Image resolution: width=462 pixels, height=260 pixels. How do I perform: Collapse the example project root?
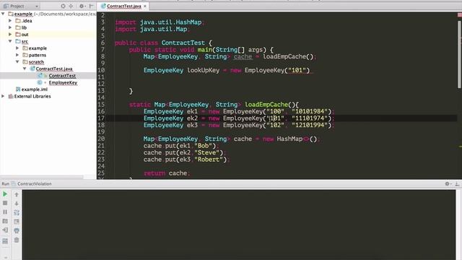point(3,14)
